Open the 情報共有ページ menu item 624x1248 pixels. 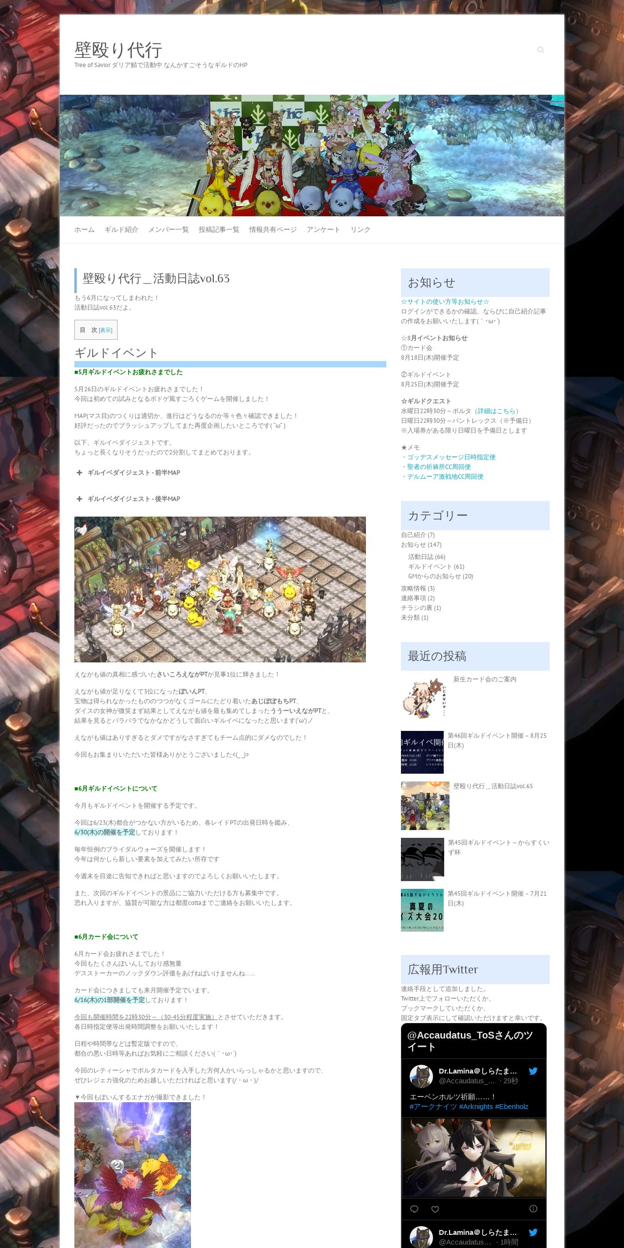pos(273,229)
